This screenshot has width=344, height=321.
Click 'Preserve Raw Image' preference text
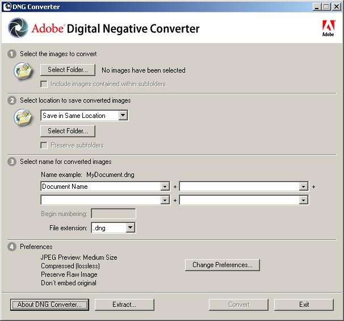pyautogui.click(x=69, y=274)
